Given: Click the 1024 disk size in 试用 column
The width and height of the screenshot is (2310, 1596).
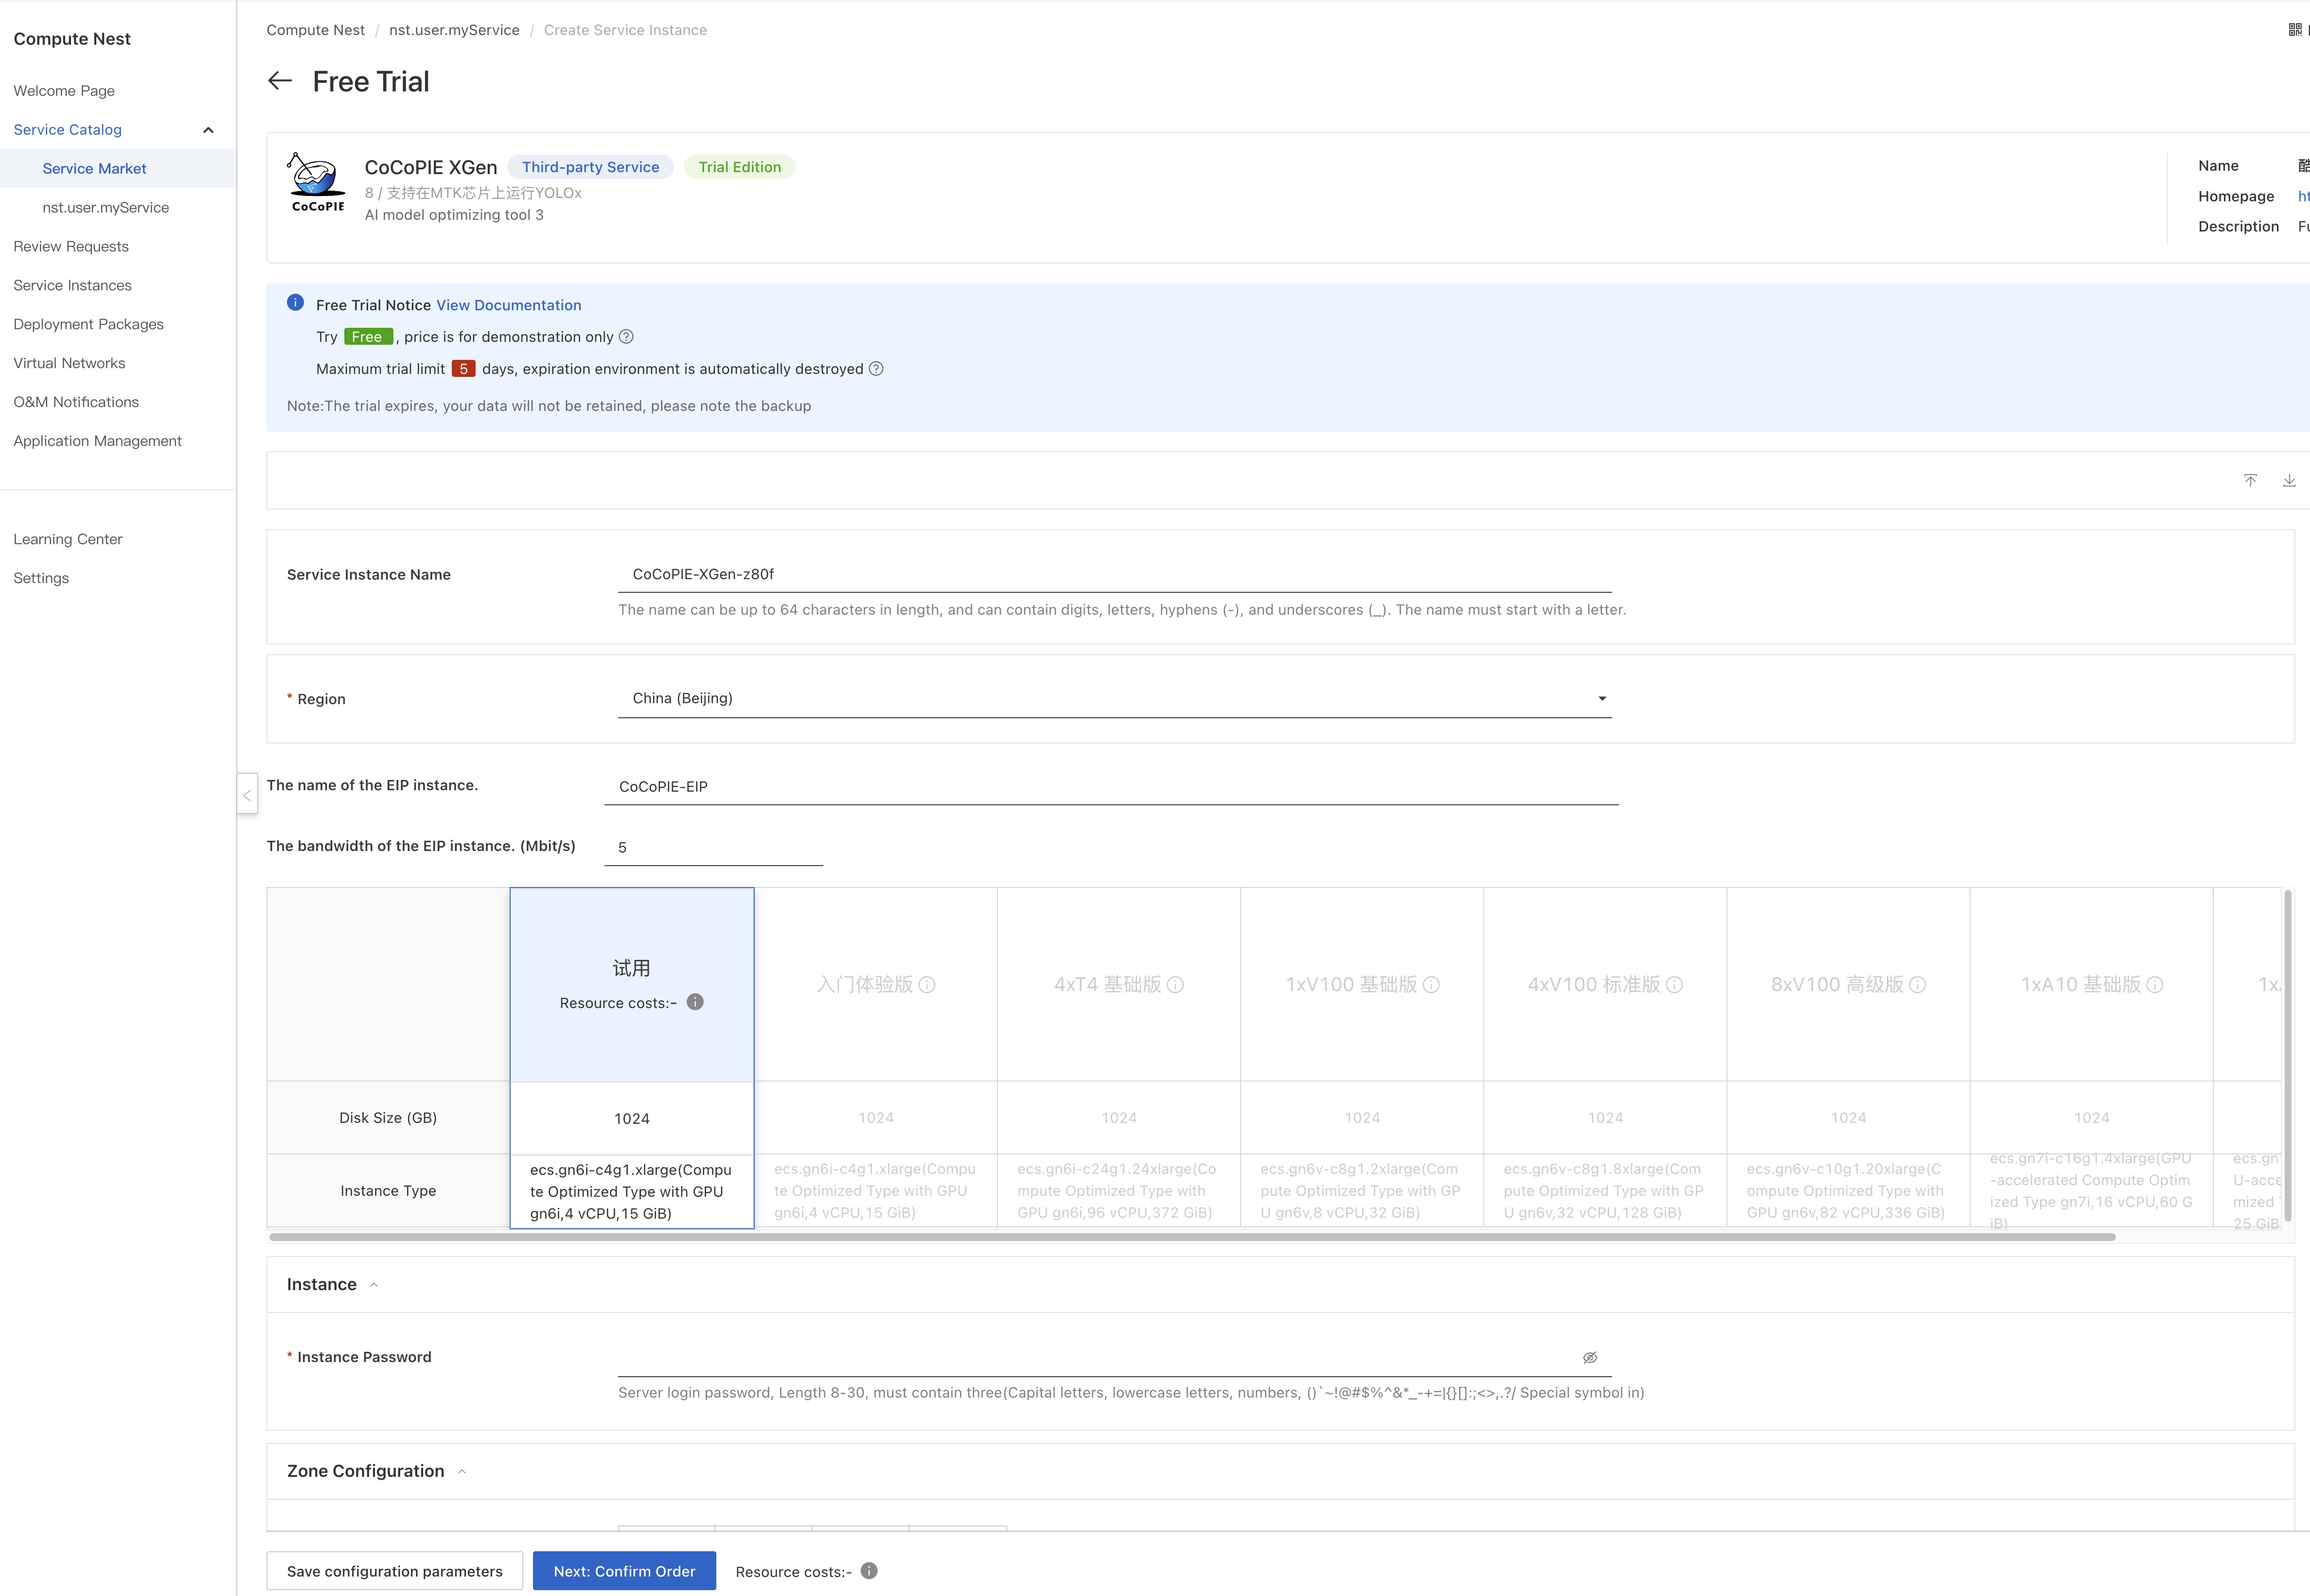Looking at the screenshot, I should 632,1118.
